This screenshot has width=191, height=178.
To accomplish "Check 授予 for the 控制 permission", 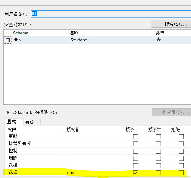I will pos(136,151).
